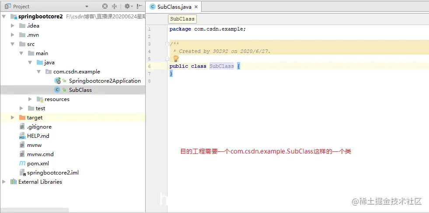Viewport: 429px width, 213px height.
Task: Click the .gitignore file icon
Action: 22,127
